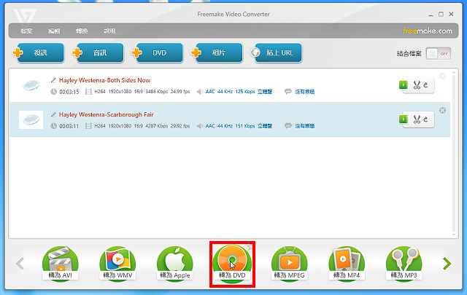This screenshot has width=467, height=295.
Task: Click the Freemake logo in the title bar
Action: click(25, 16)
